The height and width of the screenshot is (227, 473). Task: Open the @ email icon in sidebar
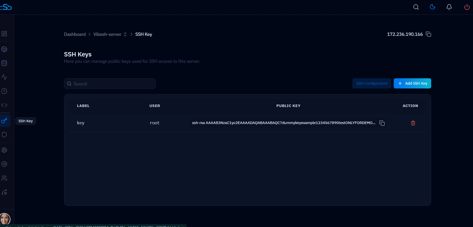(4, 164)
